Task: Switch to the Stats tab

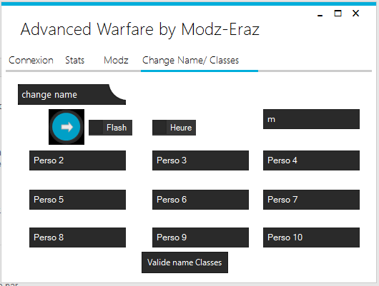Action: coord(74,61)
